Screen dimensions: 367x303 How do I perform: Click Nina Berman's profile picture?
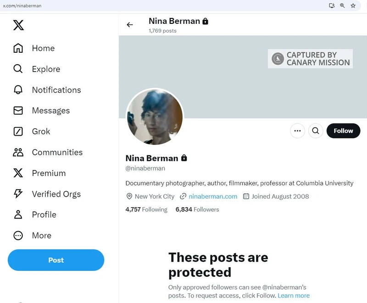156,117
